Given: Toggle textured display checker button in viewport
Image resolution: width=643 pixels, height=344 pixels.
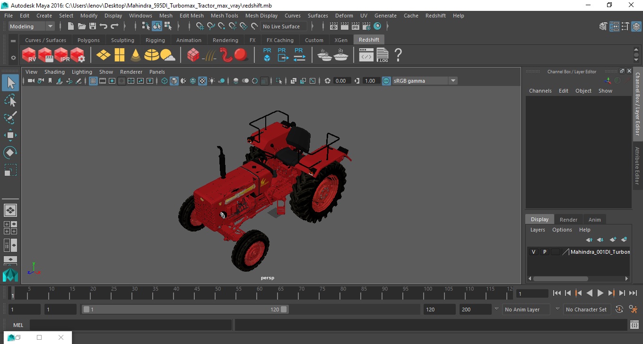Looking at the screenshot, I should 202,81.
